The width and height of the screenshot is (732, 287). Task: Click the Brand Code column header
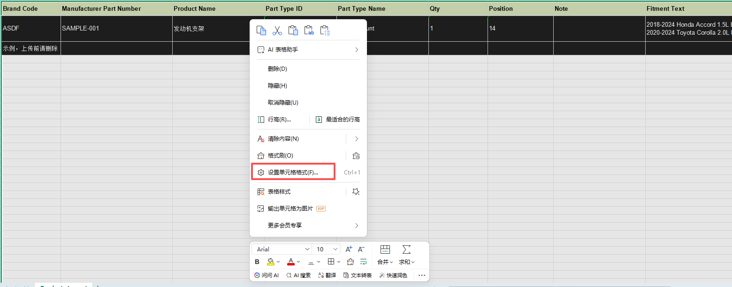[x=31, y=8]
